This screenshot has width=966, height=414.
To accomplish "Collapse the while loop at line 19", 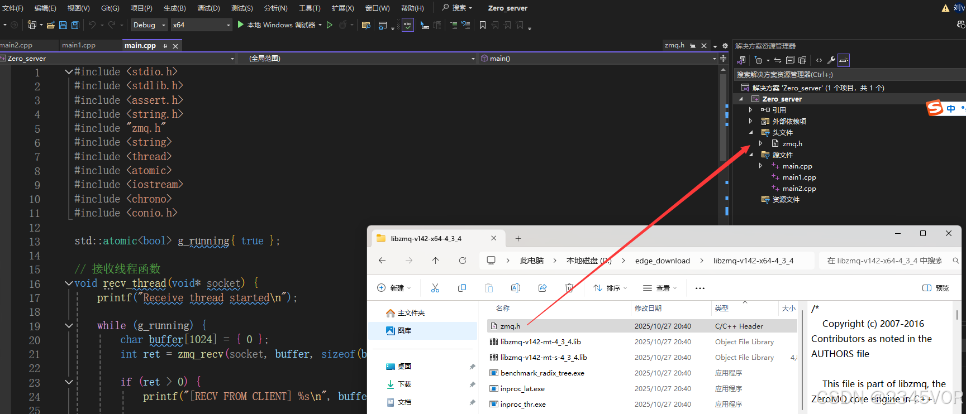I will 69,325.
